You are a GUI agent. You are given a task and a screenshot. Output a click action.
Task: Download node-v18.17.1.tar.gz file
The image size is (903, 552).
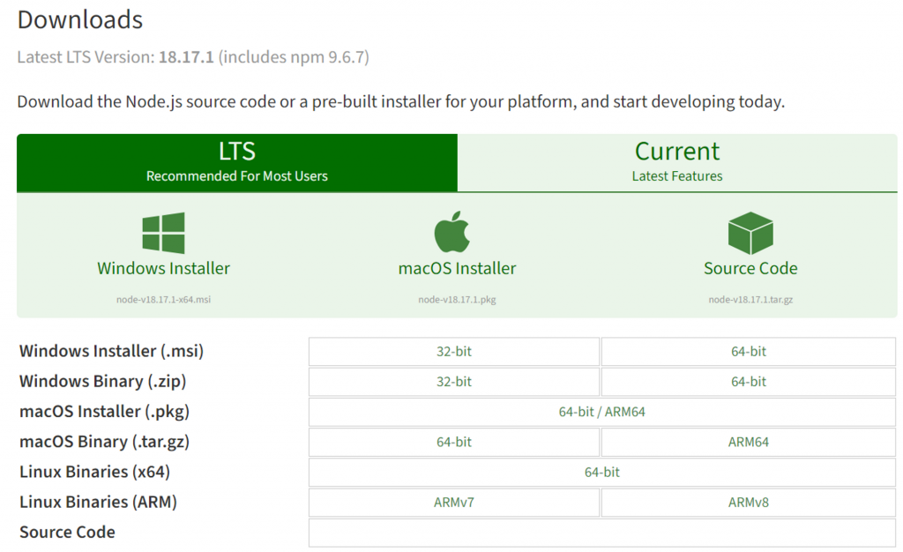point(750,299)
